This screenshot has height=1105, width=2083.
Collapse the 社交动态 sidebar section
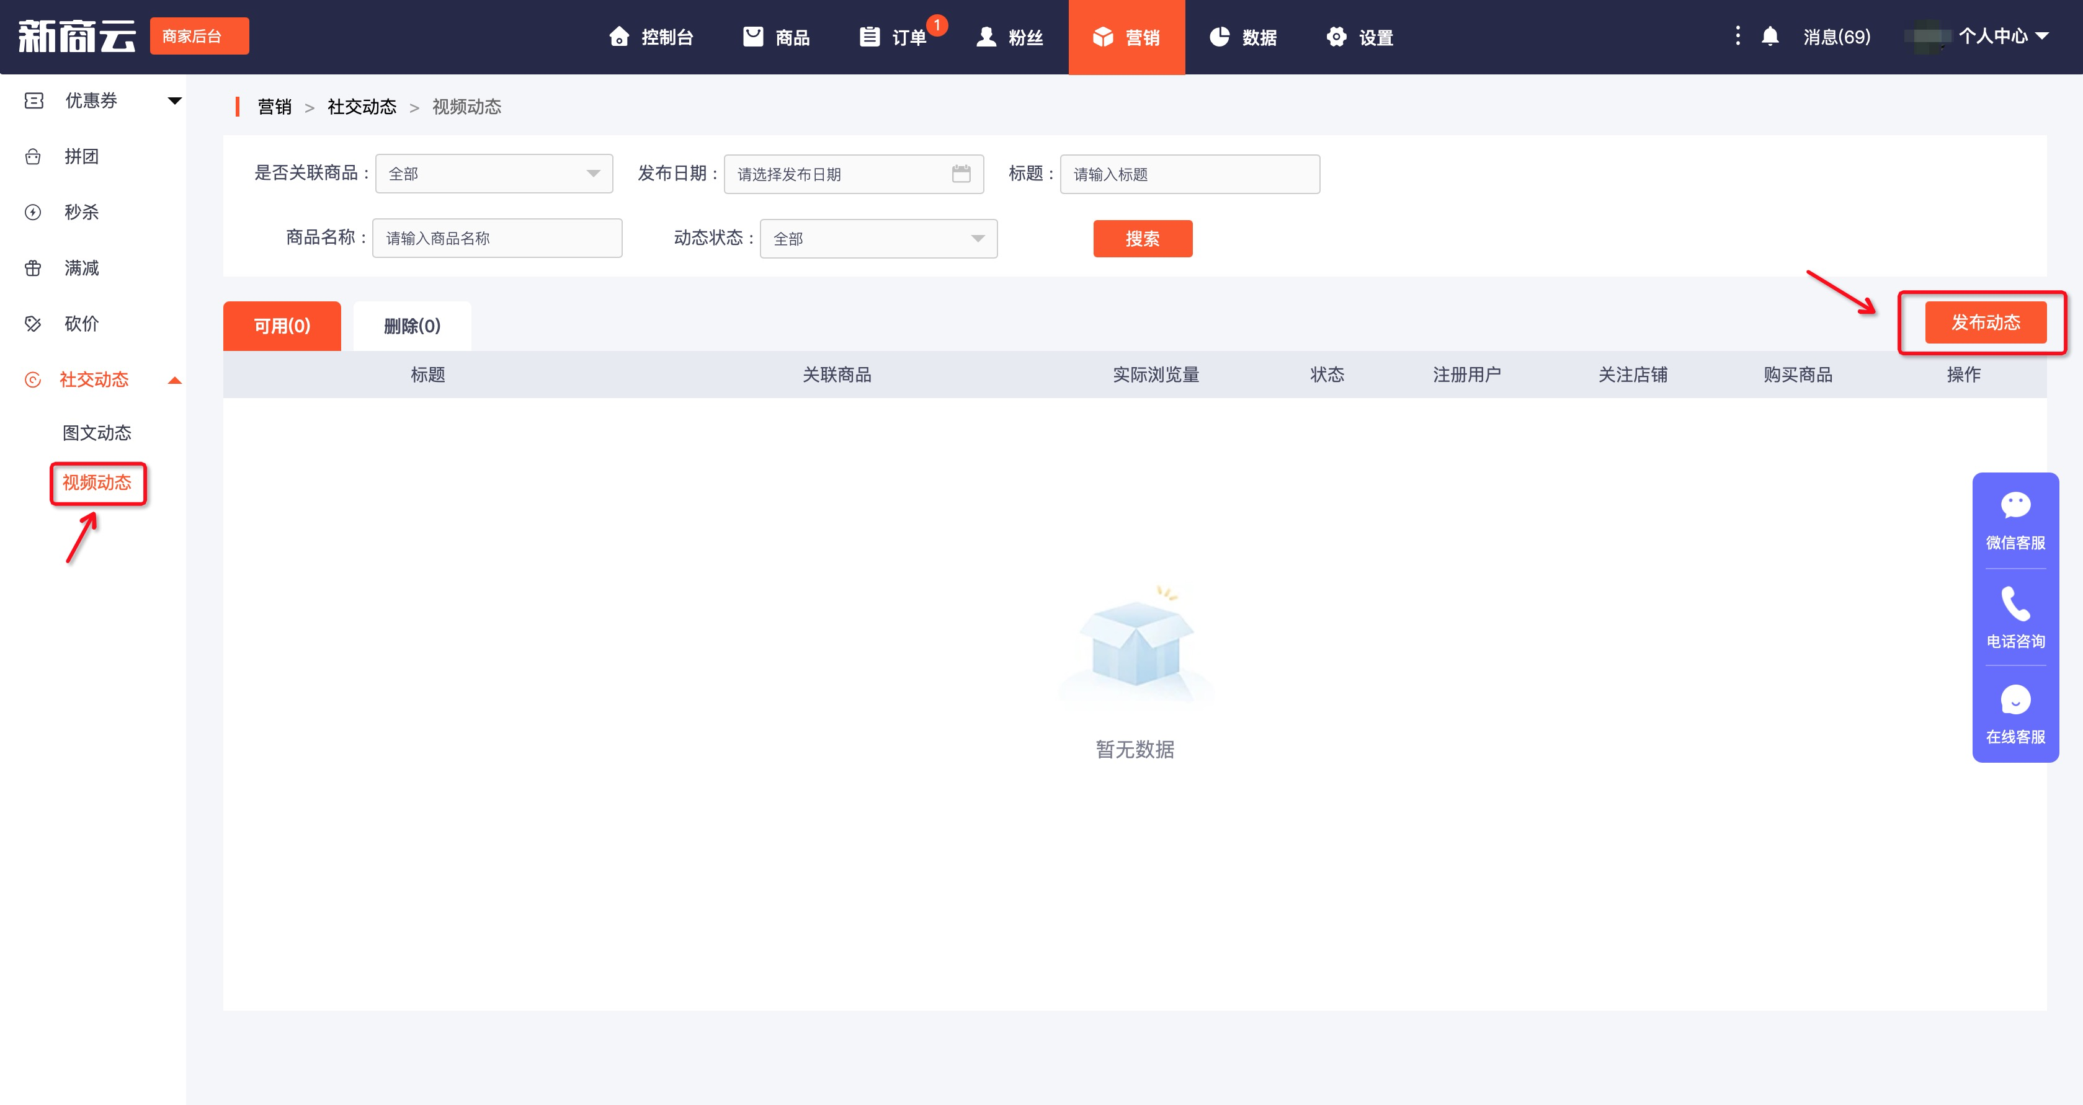click(x=174, y=380)
